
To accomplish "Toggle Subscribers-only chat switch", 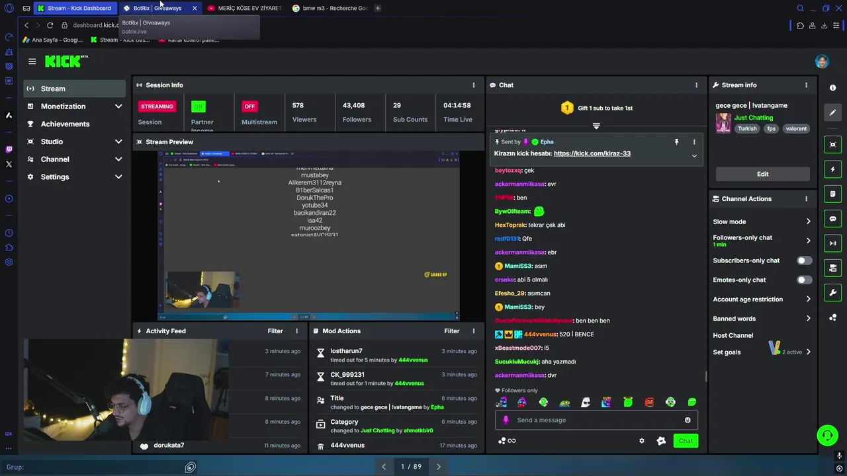I will [804, 260].
